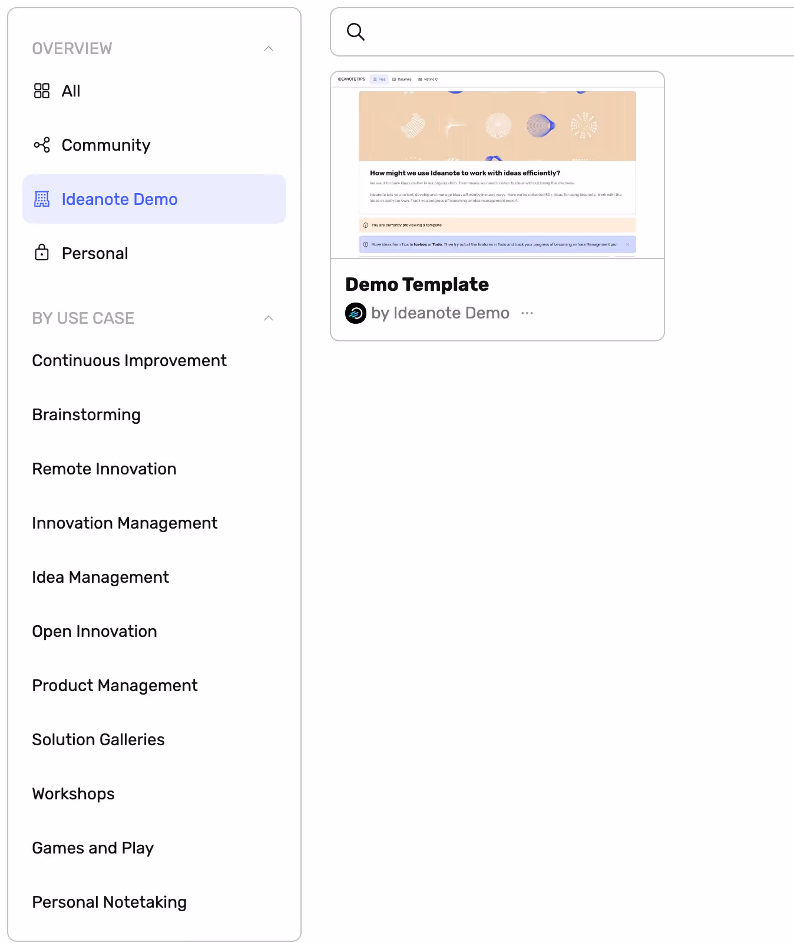Open the Community templates category
This screenshot has width=794, height=943.
point(154,145)
